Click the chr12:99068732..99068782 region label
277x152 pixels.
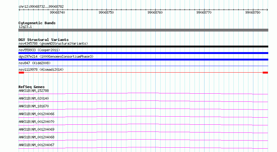41,7
